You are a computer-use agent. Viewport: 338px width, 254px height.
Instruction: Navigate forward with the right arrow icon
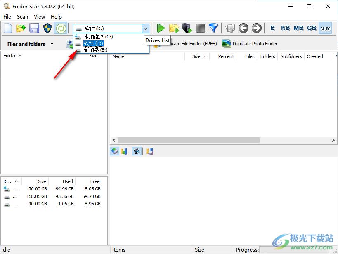[257, 28]
